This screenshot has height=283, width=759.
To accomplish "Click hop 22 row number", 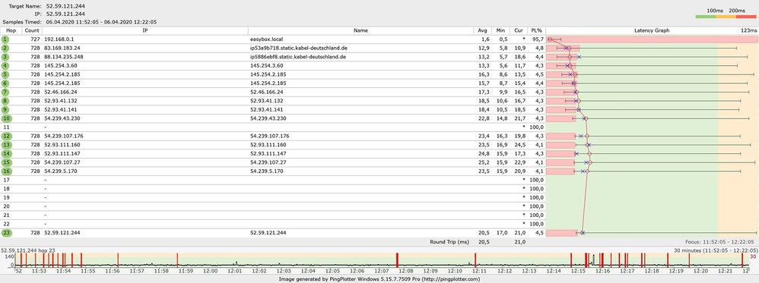I will pyautogui.click(x=6, y=224).
